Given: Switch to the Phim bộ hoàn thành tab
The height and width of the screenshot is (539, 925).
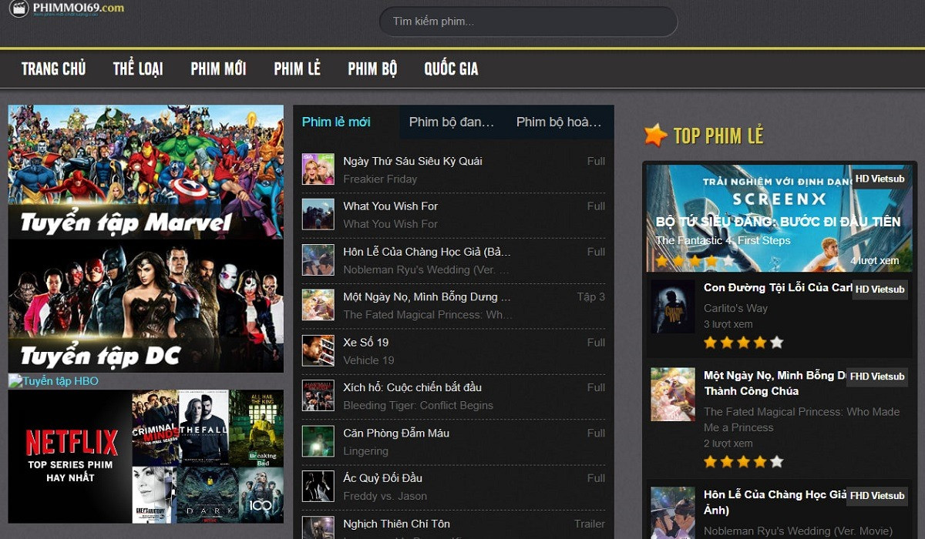Looking at the screenshot, I should point(558,122).
